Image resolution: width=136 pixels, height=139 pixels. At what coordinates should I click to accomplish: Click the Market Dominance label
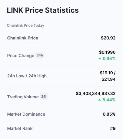(x=26, y=114)
